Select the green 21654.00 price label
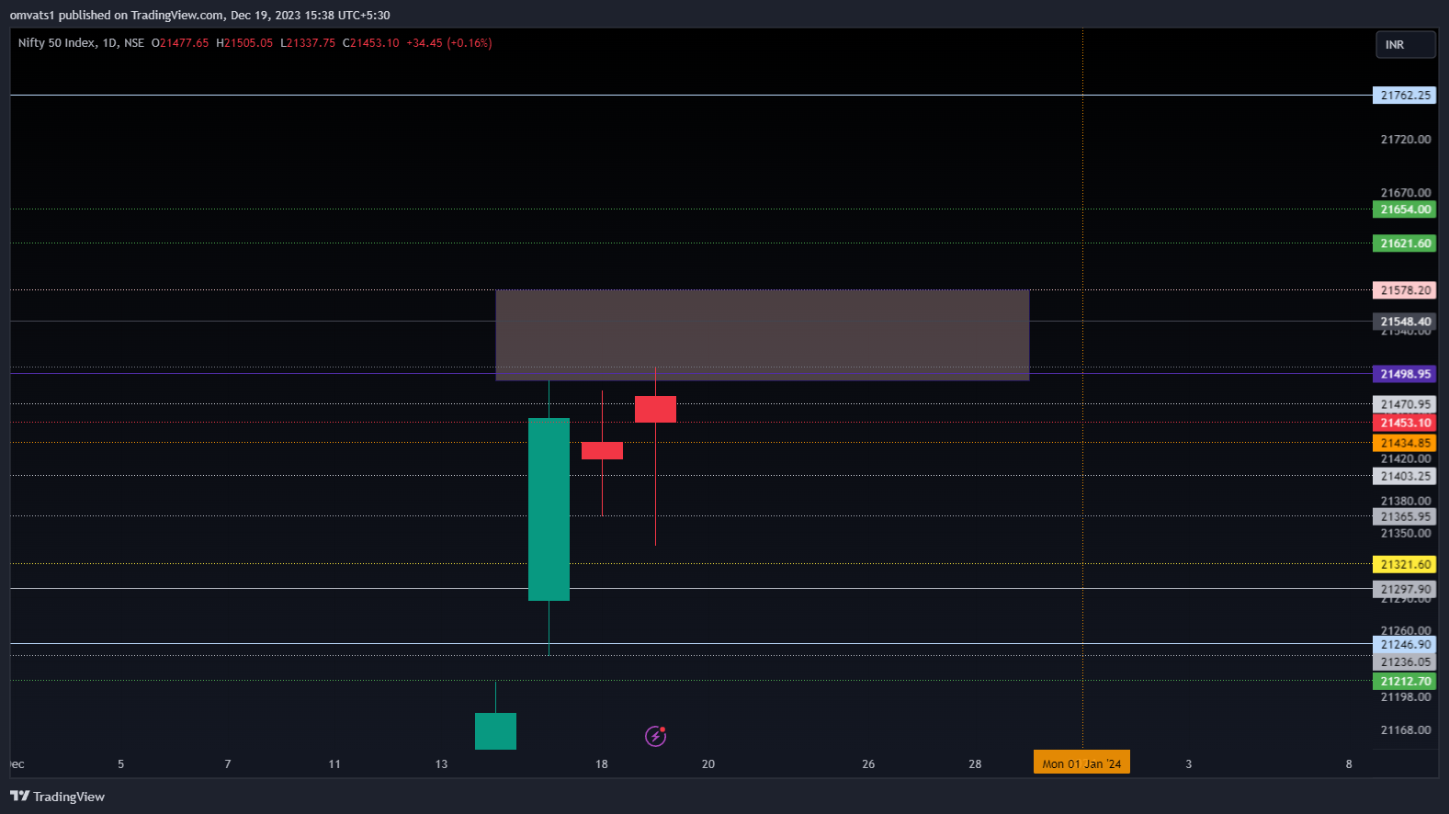This screenshot has width=1449, height=814. coord(1404,209)
